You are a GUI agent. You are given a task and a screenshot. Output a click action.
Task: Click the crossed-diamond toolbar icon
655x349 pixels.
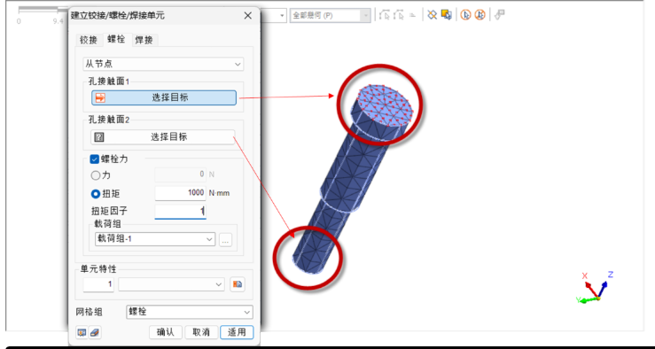[432, 15]
